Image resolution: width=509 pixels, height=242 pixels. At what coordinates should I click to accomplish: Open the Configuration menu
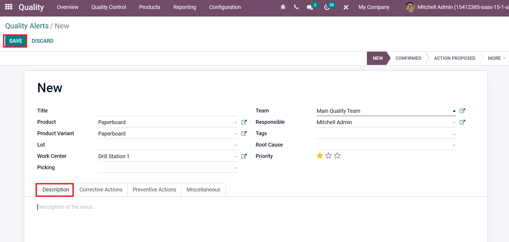[225, 7]
